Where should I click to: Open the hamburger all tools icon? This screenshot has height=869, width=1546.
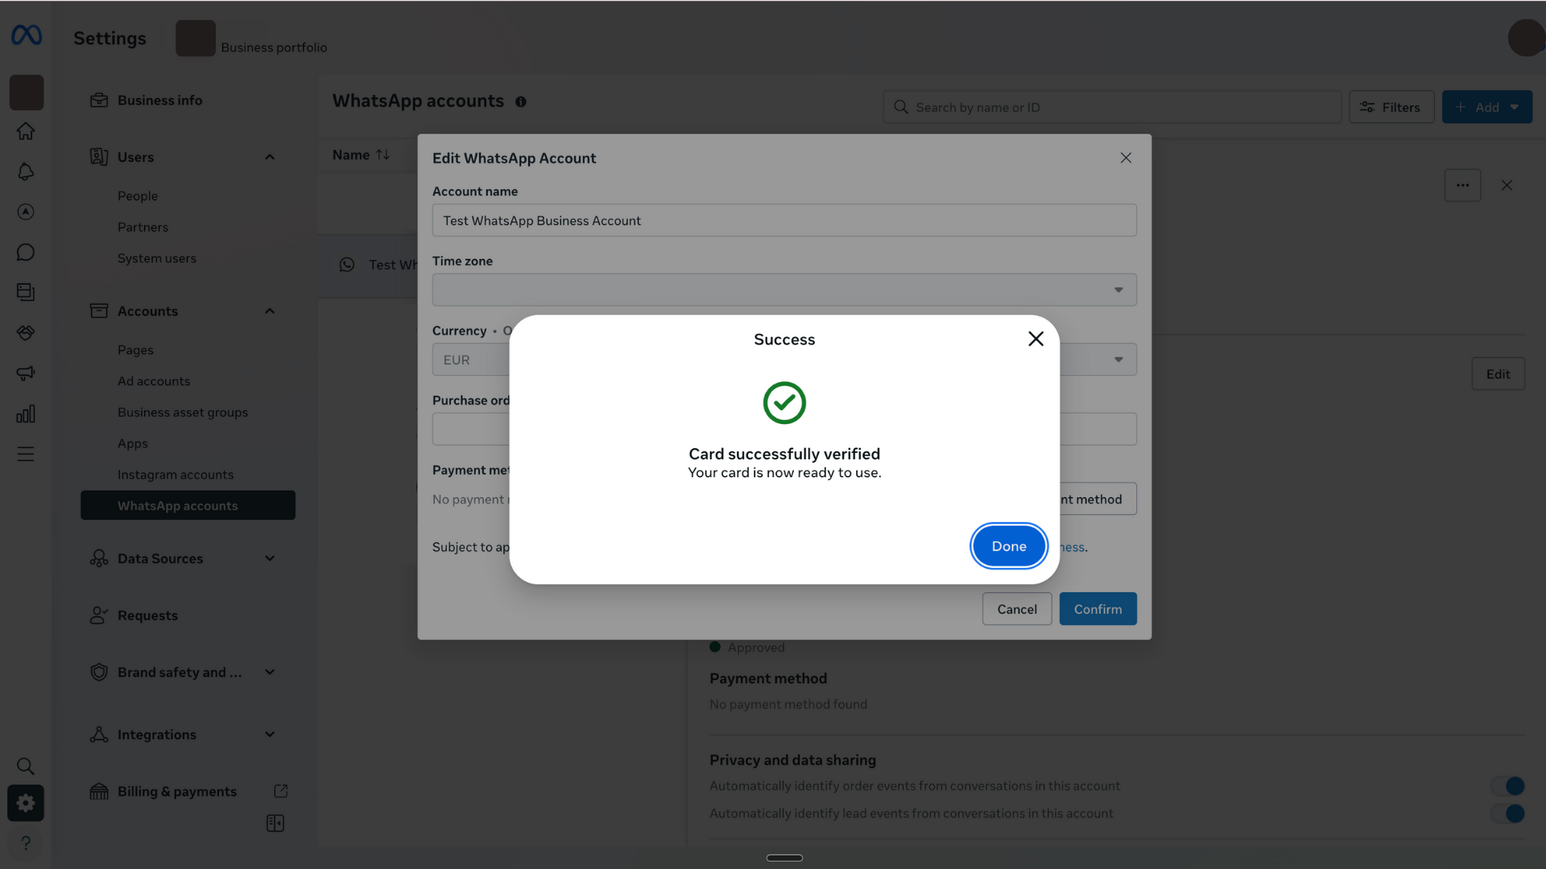click(x=26, y=454)
